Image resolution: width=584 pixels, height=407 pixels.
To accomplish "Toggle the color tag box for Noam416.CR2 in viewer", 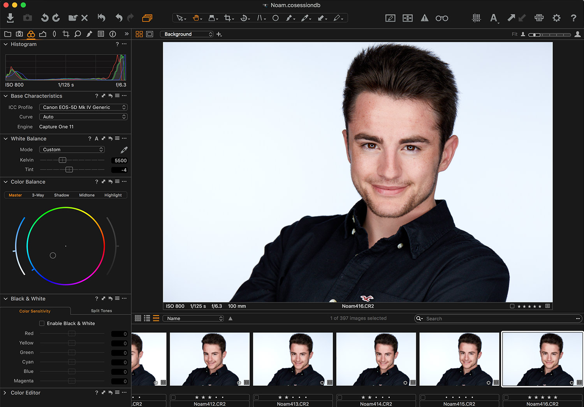I will click(512, 306).
